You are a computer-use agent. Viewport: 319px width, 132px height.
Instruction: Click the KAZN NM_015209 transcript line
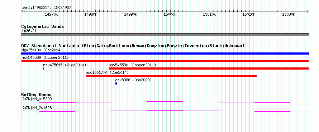(x=165, y=102)
